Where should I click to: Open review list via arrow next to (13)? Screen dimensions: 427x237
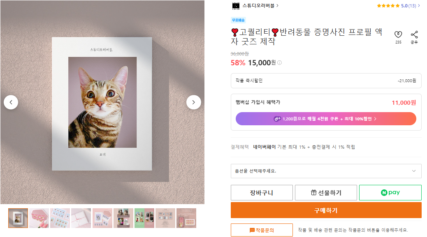(x=419, y=6)
